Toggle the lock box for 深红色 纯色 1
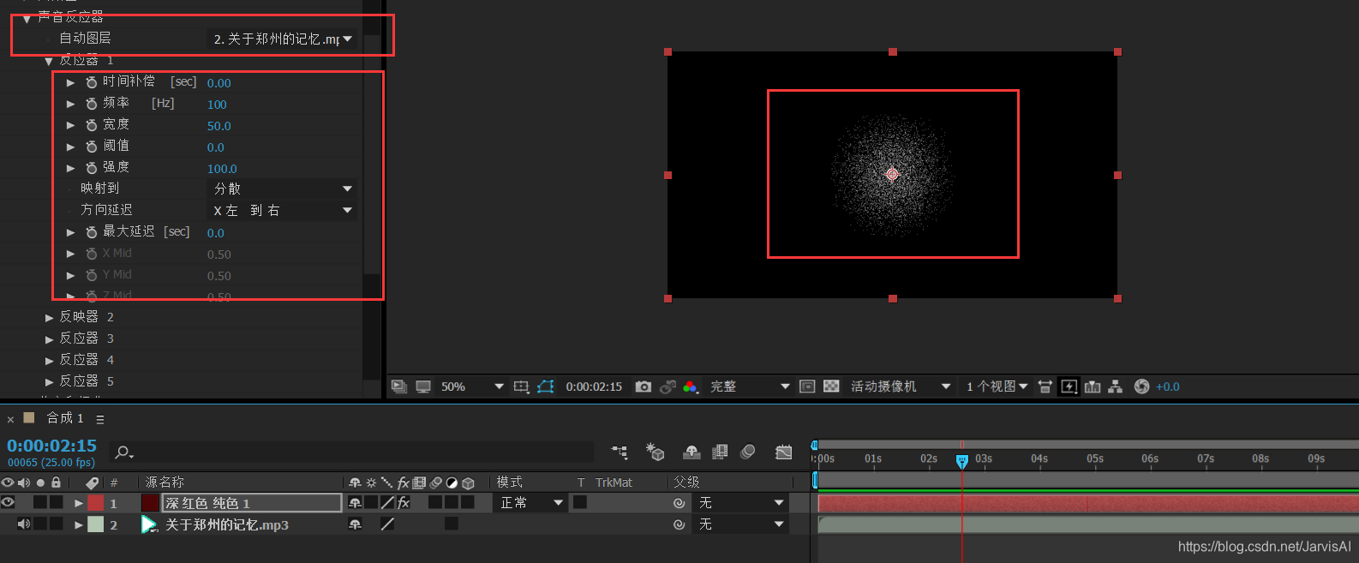Screen dimensions: 1359x563 56,502
